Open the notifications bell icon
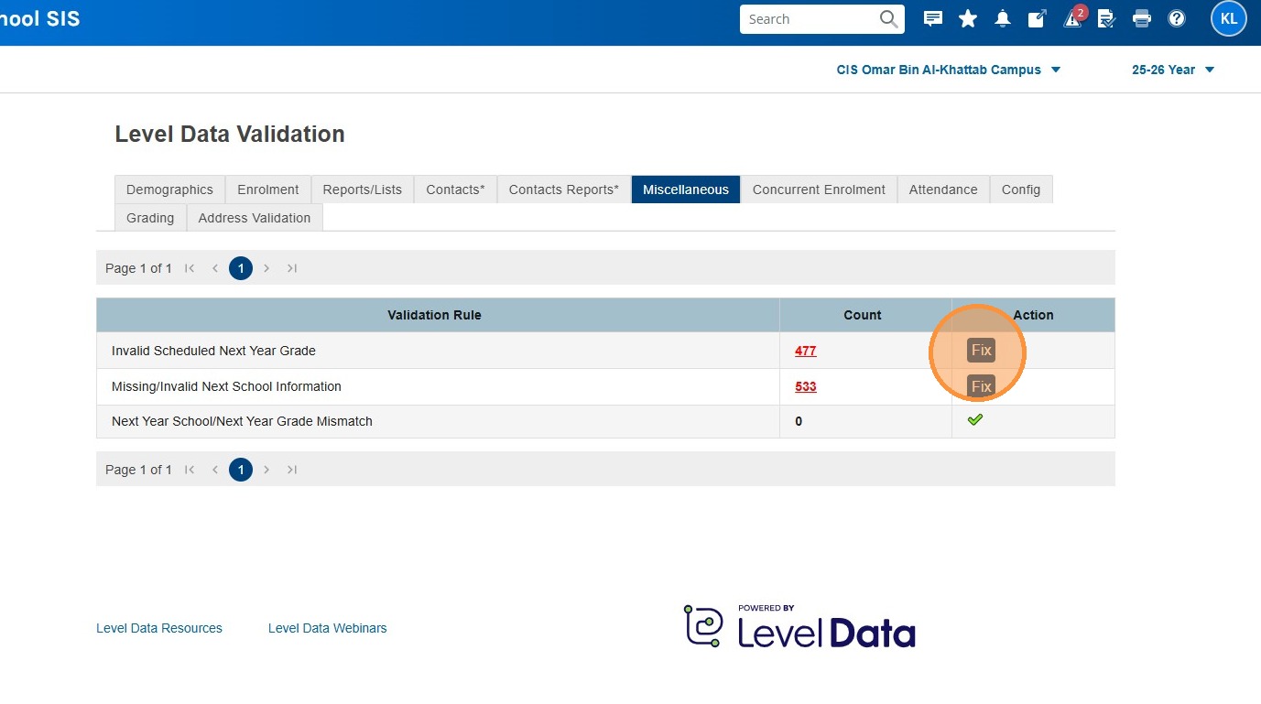The height and width of the screenshot is (704, 1261). click(1003, 19)
